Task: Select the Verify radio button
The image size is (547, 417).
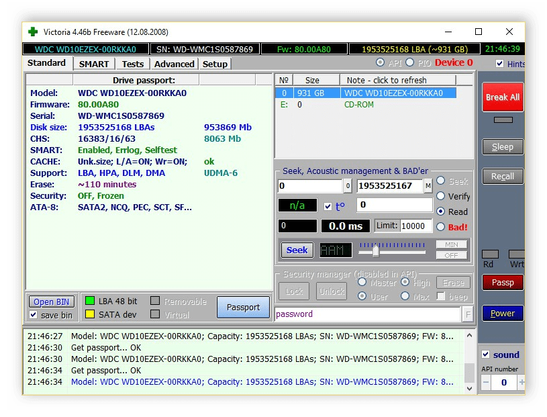Action: point(441,196)
